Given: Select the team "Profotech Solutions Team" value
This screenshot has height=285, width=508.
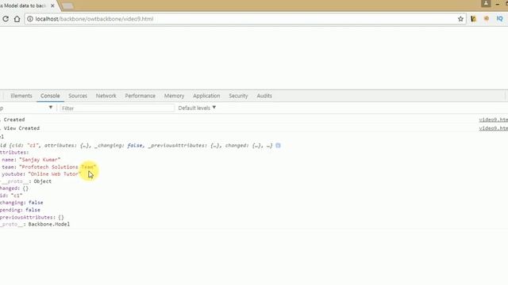Looking at the screenshot, I should pos(58,167).
